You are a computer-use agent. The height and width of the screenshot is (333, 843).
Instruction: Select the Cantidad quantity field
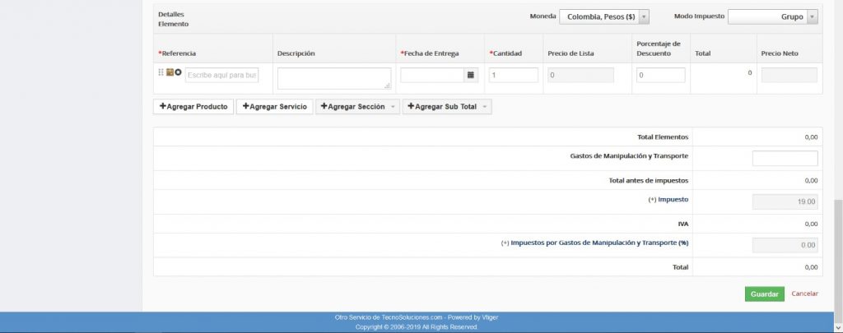click(x=514, y=75)
